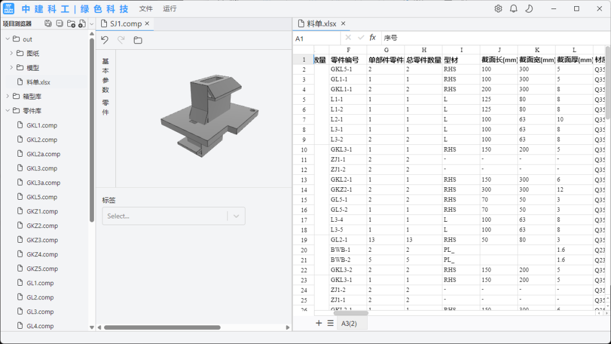Expand the 图纸 folder

[x=11, y=53]
